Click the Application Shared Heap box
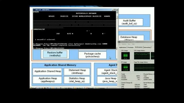 click(47, 72)
